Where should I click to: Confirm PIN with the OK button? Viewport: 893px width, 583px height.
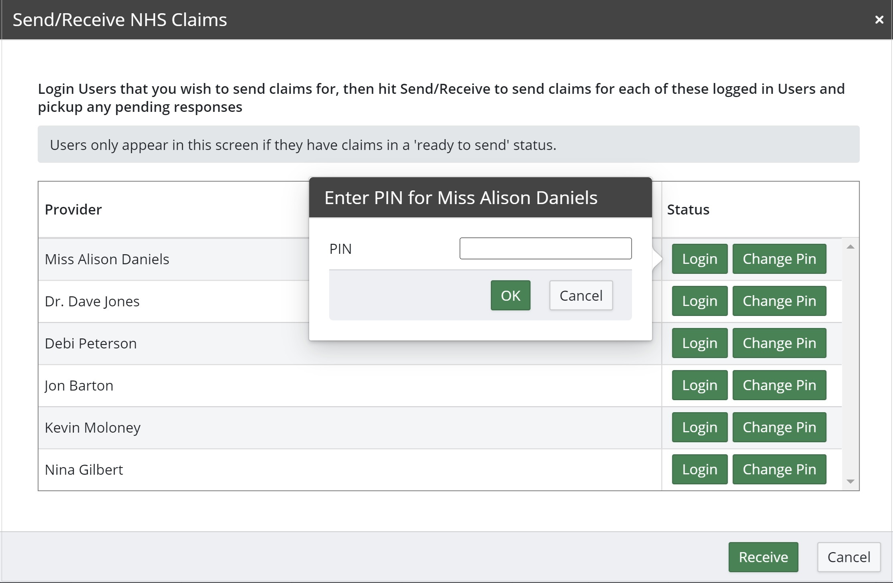510,296
